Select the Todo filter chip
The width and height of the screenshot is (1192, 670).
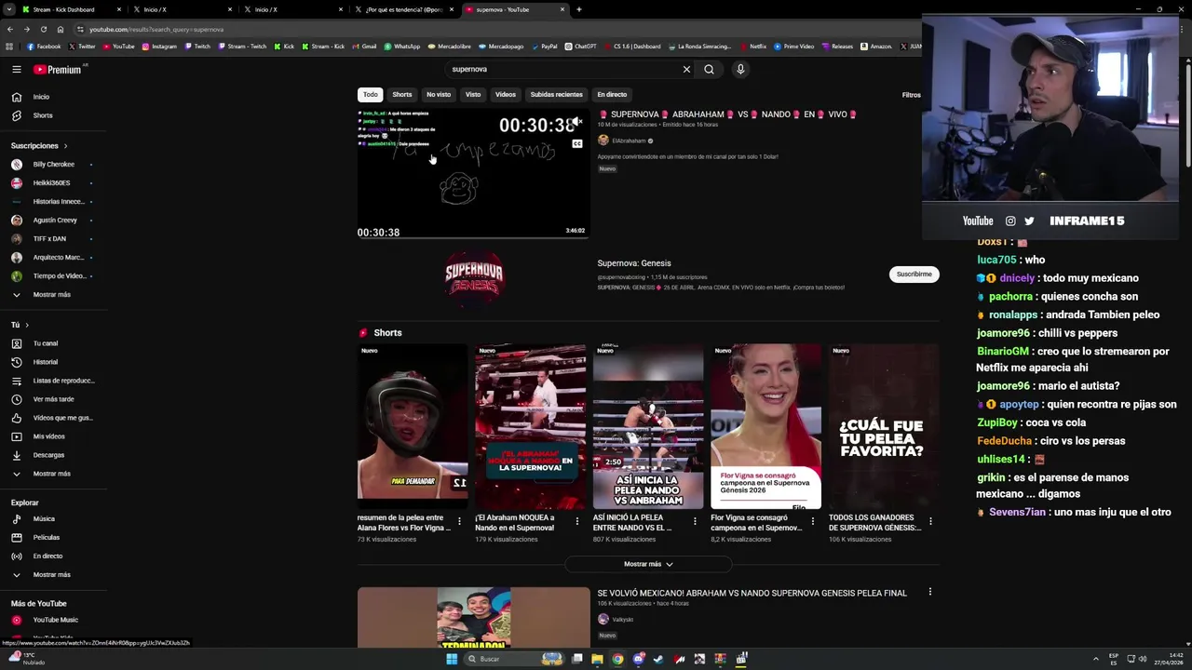click(371, 94)
